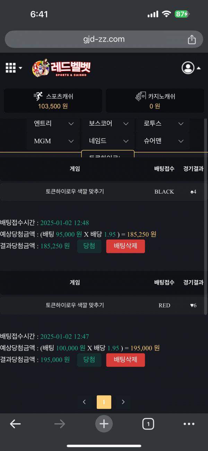Viewport: 208px width, 451px height.
Task: Open a new tab with the plus button
Action: [x=104, y=424]
